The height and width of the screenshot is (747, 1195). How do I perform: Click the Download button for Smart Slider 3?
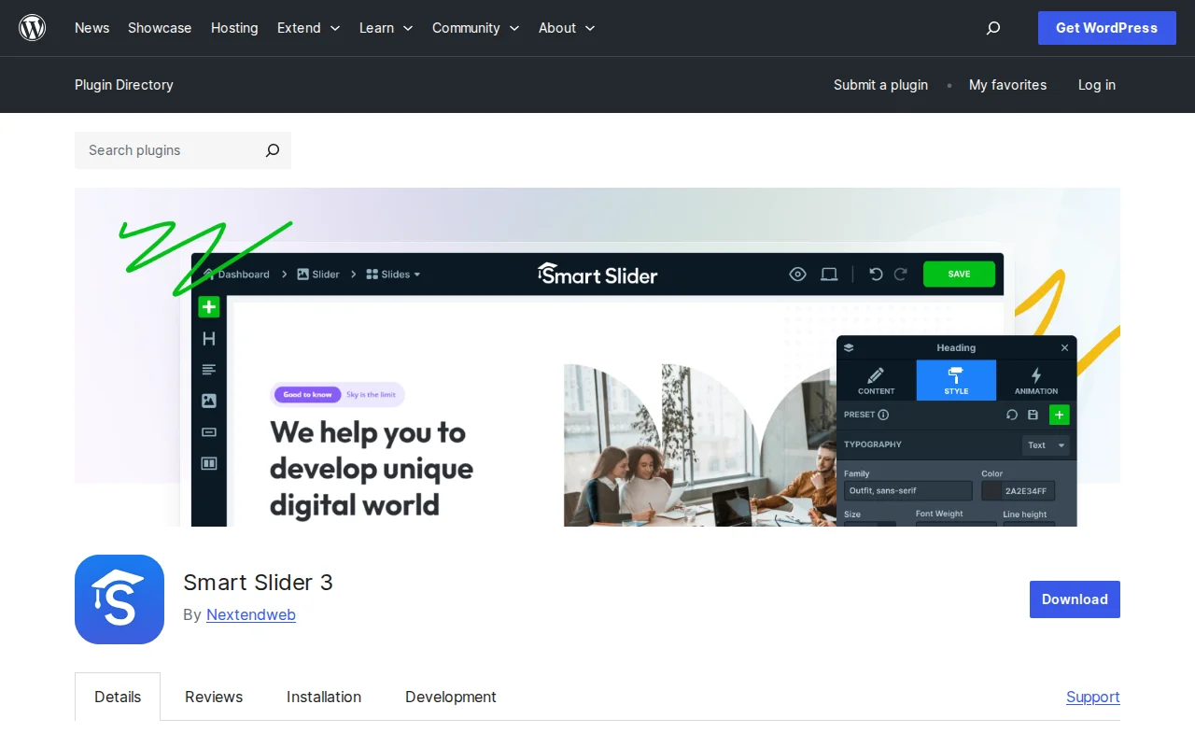1075,599
